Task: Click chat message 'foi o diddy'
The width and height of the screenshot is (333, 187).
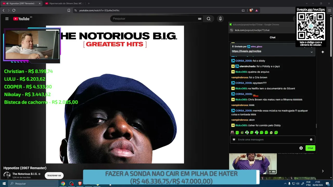Action: tap(259, 61)
